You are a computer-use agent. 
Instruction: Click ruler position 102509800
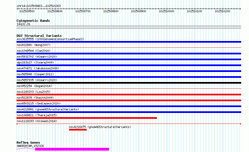tap(111, 11)
